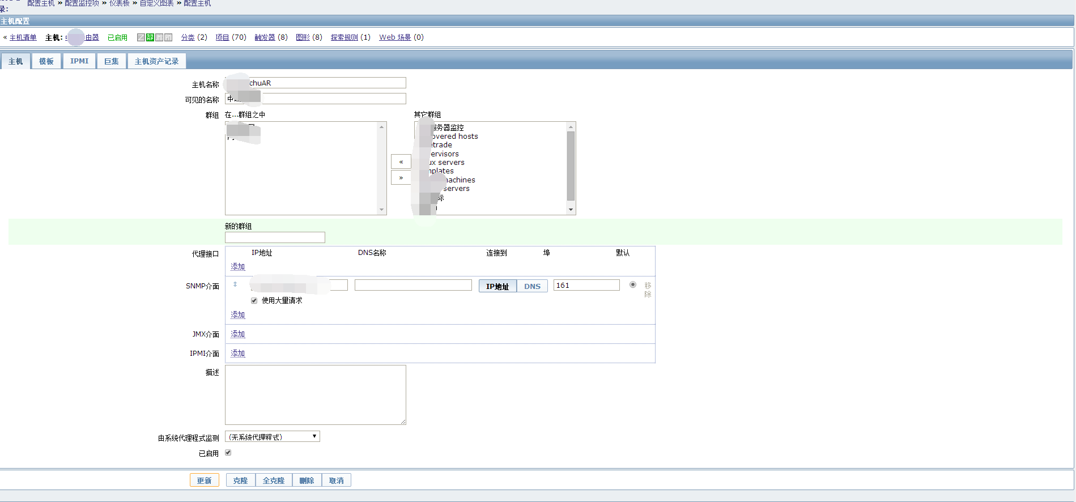Image resolution: width=1076 pixels, height=502 pixels.
Task: Click the 其它群组 list scrollbar thumb
Action: click(x=571, y=165)
